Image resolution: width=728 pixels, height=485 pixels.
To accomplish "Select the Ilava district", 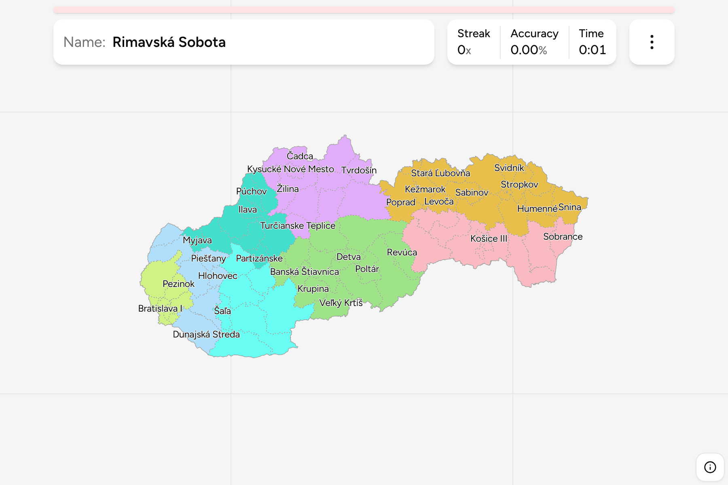I will point(248,209).
